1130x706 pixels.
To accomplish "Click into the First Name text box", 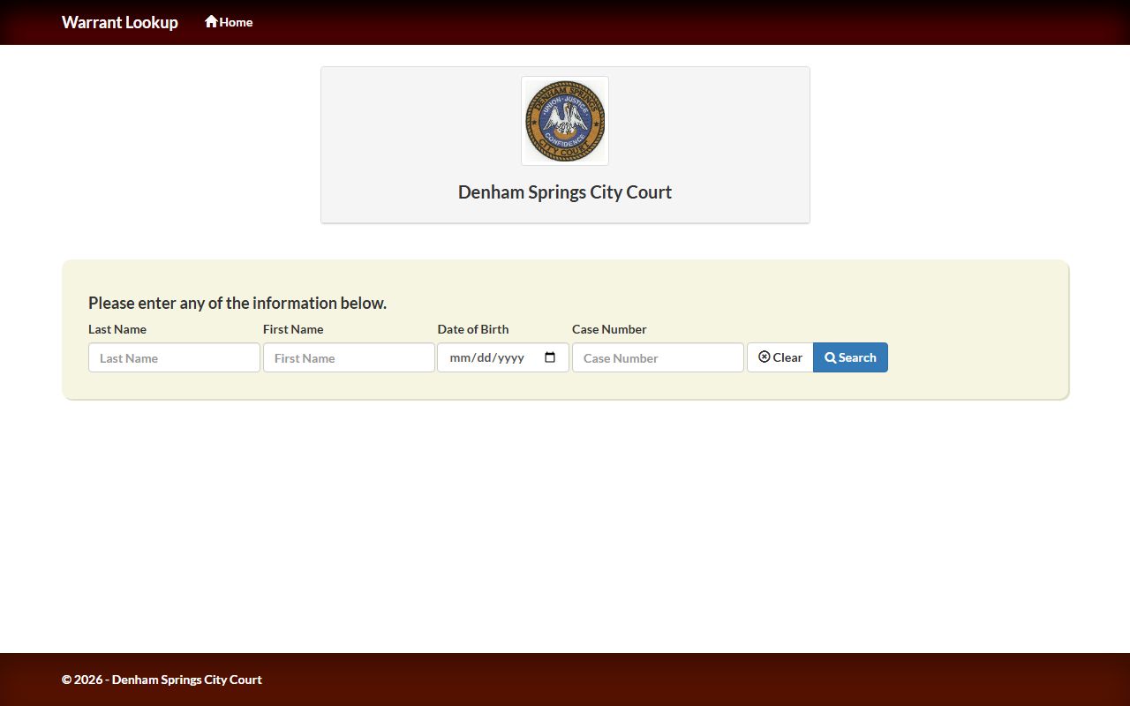I will pyautogui.click(x=349, y=357).
